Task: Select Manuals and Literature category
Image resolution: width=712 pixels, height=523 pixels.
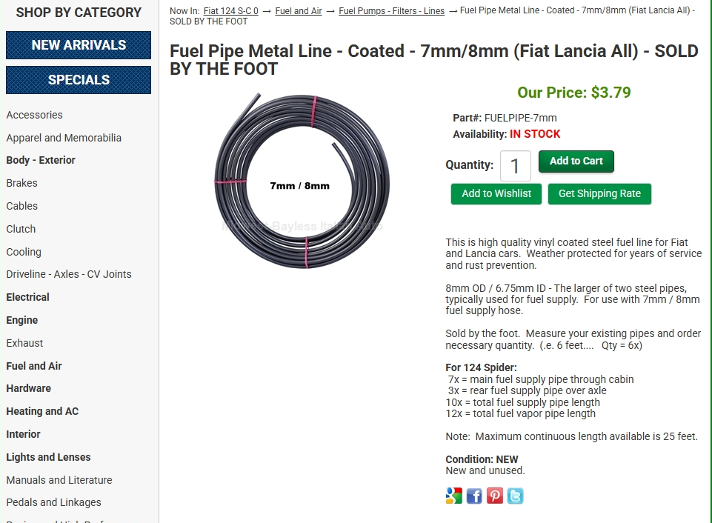Action: pyautogui.click(x=59, y=480)
